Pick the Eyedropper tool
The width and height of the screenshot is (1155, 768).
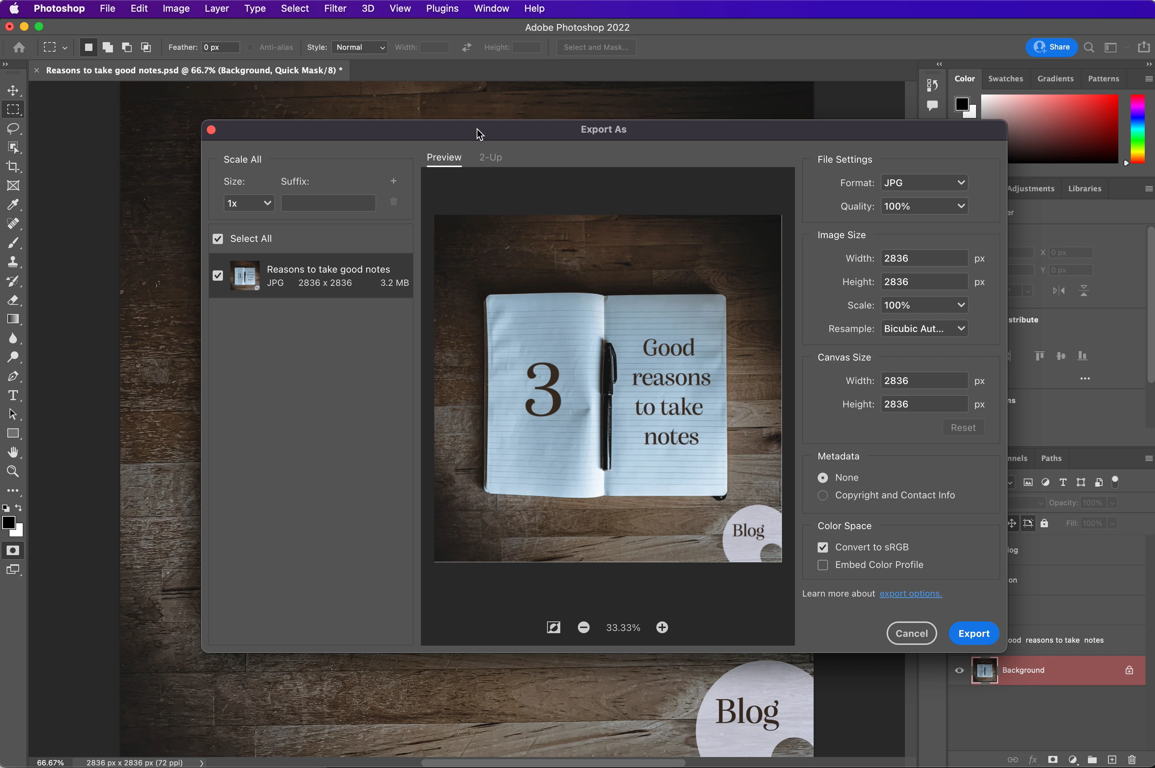point(13,204)
